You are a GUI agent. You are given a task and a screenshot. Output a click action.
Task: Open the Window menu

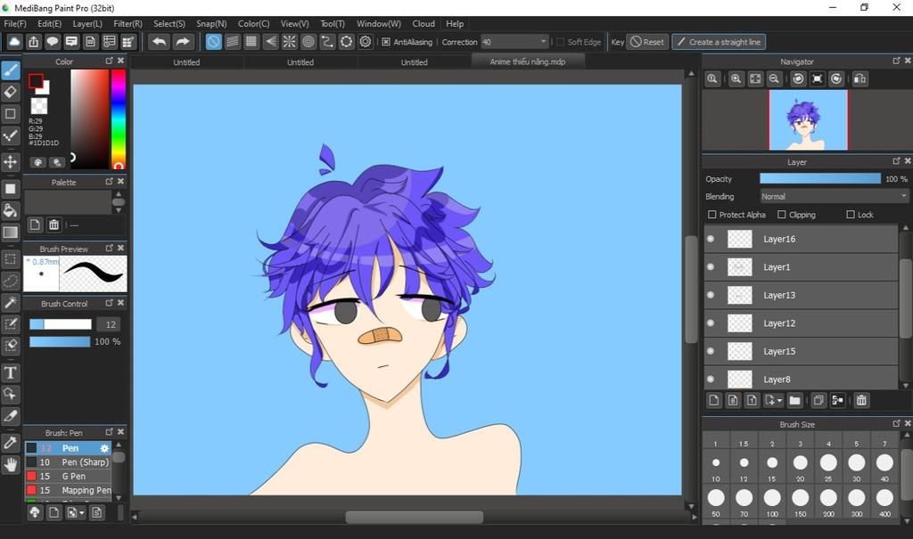pos(378,24)
